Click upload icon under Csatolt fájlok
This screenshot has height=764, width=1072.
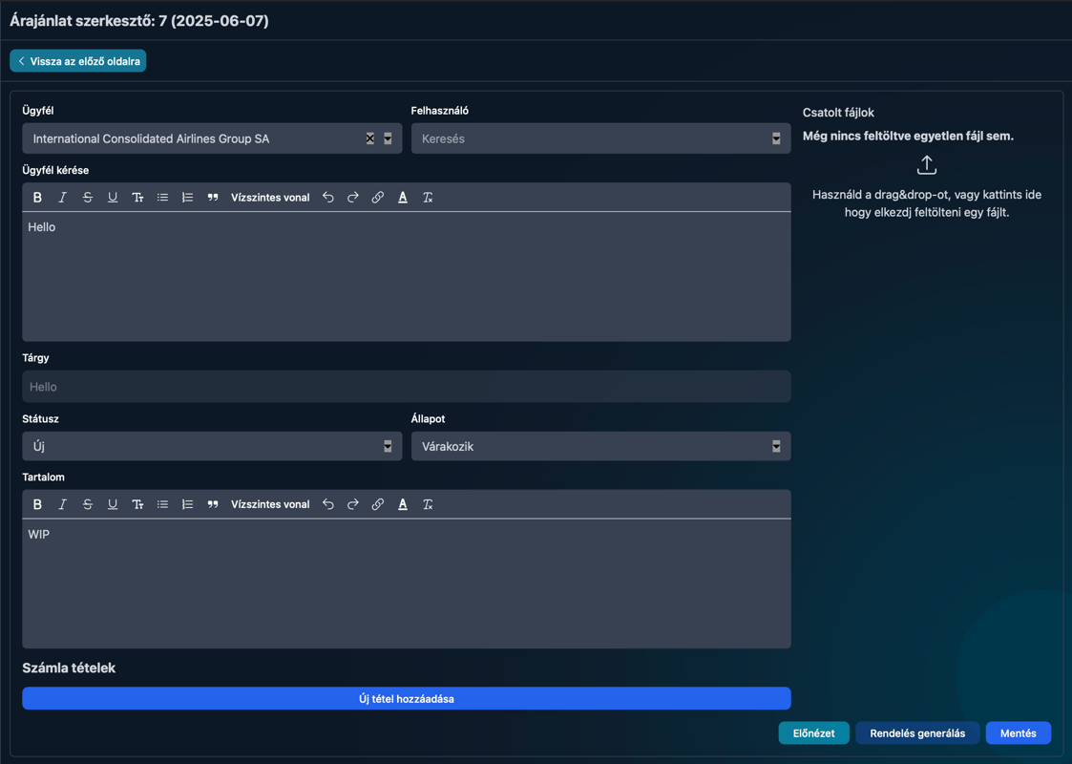926,165
